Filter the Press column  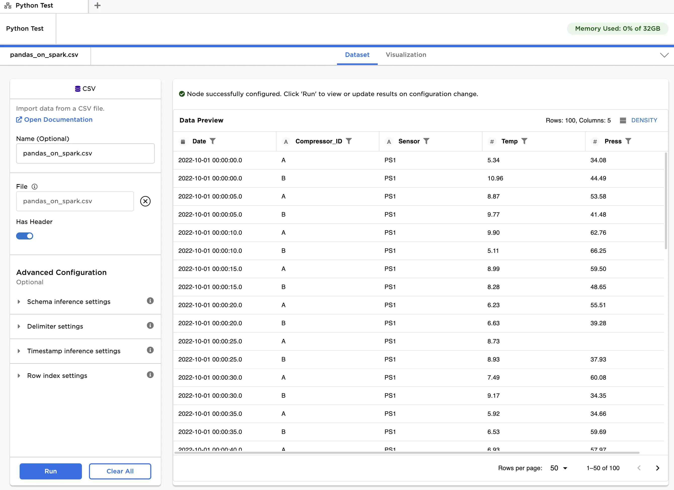point(628,141)
